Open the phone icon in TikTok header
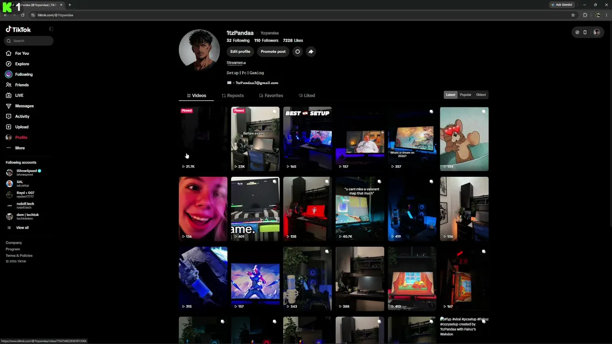Screen dimensions: 612x344 click(585, 32)
